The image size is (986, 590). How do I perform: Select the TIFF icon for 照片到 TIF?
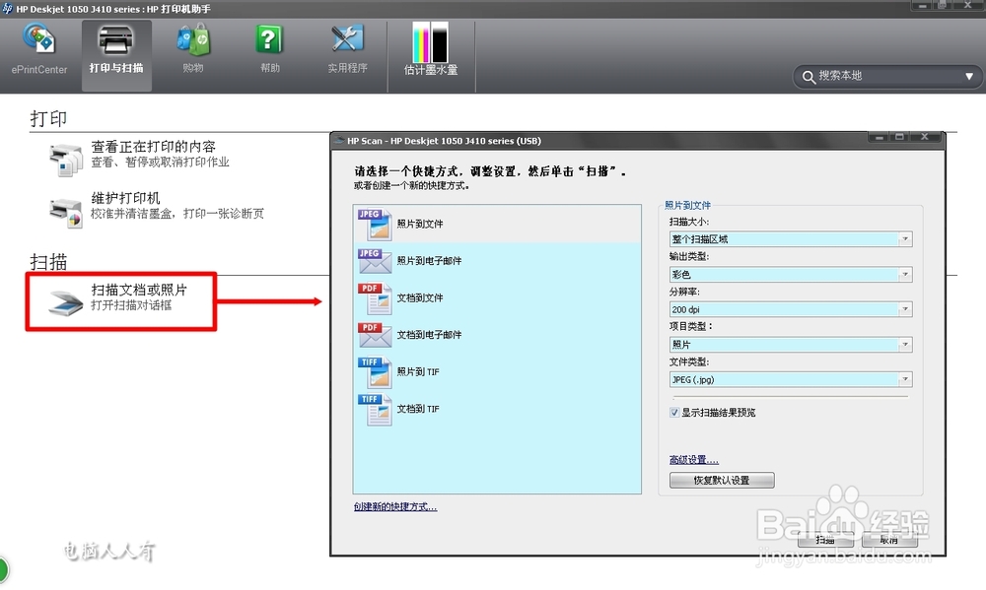tap(375, 372)
